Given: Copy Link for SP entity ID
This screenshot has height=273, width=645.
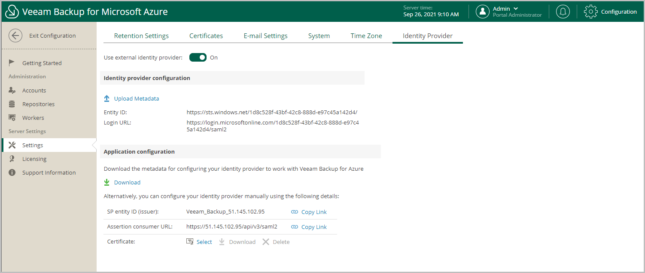Looking at the screenshot, I should click(x=314, y=212).
